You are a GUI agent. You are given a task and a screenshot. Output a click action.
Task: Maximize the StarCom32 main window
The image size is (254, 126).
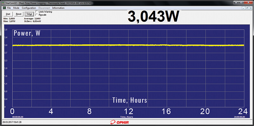point(241,2)
